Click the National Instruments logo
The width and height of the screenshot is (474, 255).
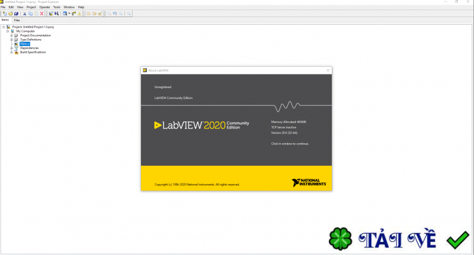pos(309,183)
